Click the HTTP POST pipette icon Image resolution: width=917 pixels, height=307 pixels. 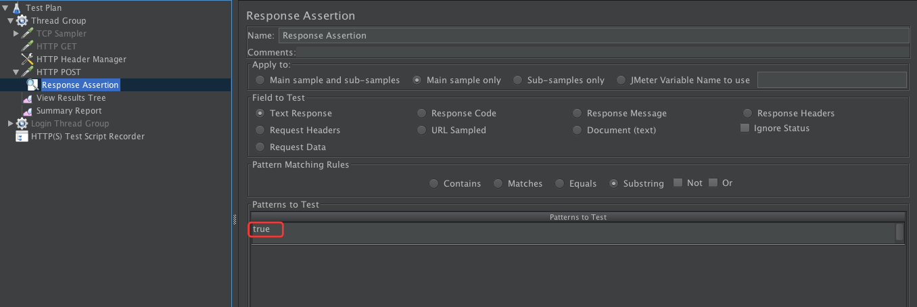(27, 72)
